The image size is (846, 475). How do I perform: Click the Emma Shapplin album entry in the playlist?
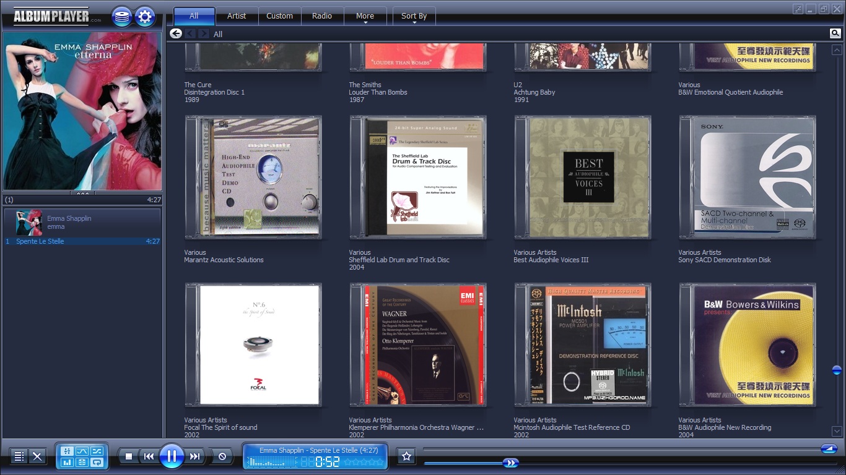pos(82,223)
